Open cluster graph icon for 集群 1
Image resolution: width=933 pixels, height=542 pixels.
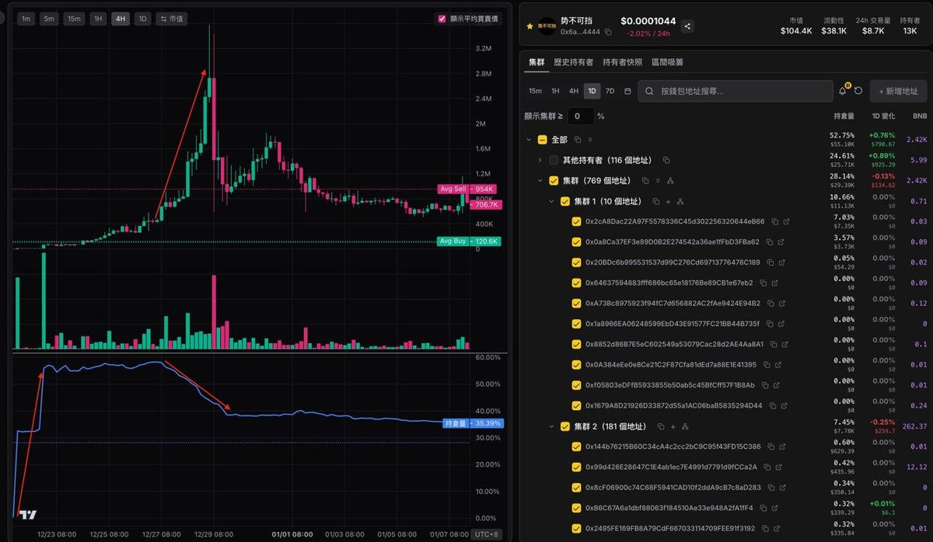click(680, 201)
